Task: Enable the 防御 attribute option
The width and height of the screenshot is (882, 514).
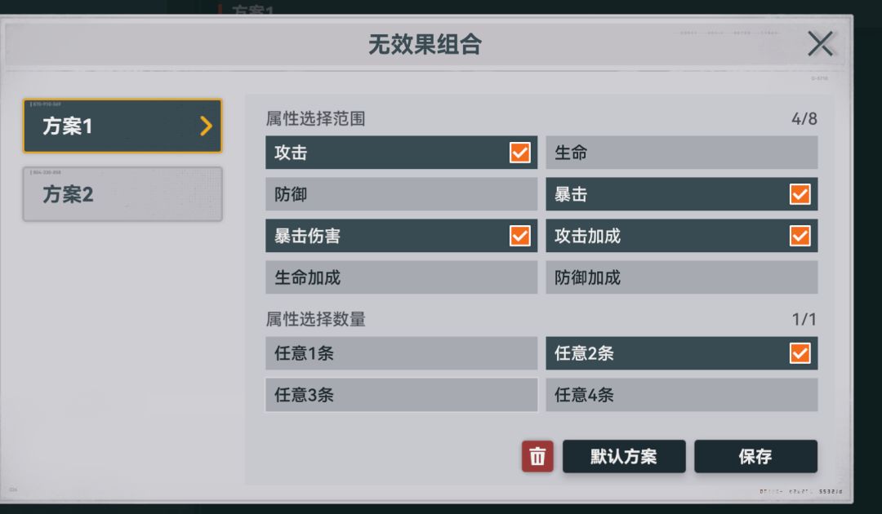Action: click(x=401, y=194)
